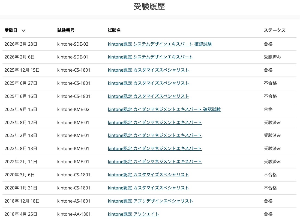Click the 受験日 column header
This screenshot has height=222, width=300.
click(11, 30)
